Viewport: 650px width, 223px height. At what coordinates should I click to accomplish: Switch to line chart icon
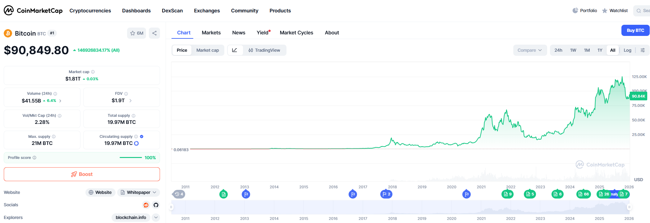click(235, 50)
